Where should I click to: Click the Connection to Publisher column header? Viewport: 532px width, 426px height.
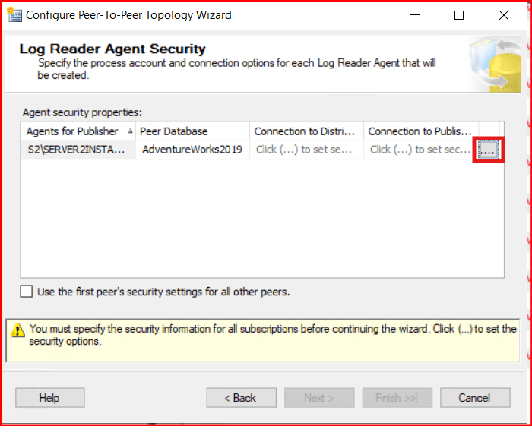coord(420,131)
